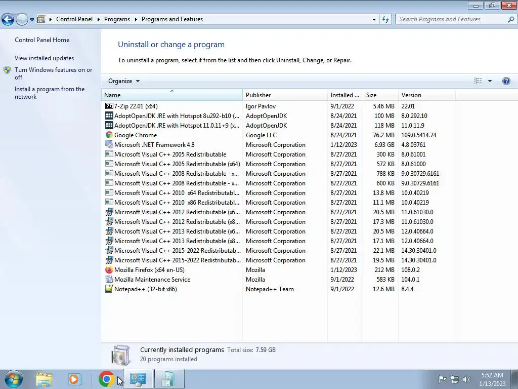The image size is (518, 389).
Task: Sort by the Publisher column header
Action: coord(285,95)
